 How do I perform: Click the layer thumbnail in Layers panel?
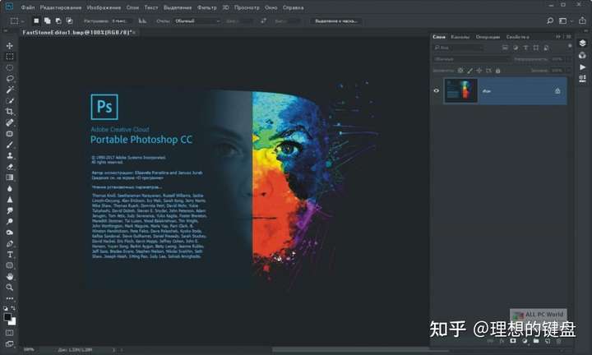461,90
